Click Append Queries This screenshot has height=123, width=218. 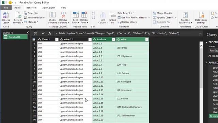pyautogui.click(x=164, y=17)
